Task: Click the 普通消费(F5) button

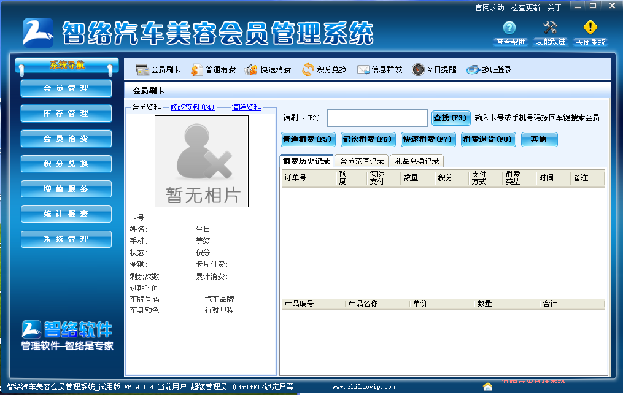Action: click(308, 139)
